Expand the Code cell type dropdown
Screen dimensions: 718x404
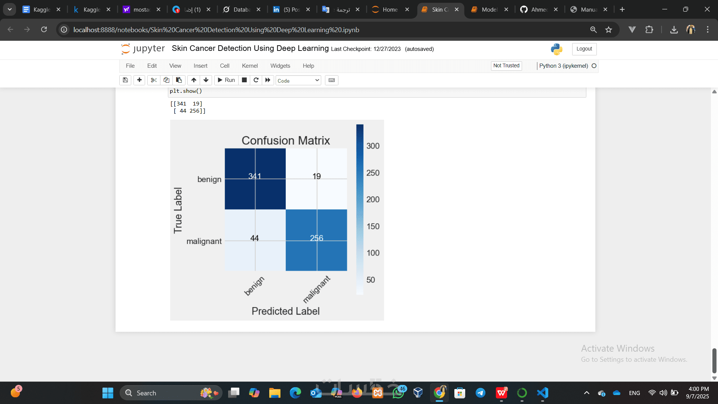[298, 80]
